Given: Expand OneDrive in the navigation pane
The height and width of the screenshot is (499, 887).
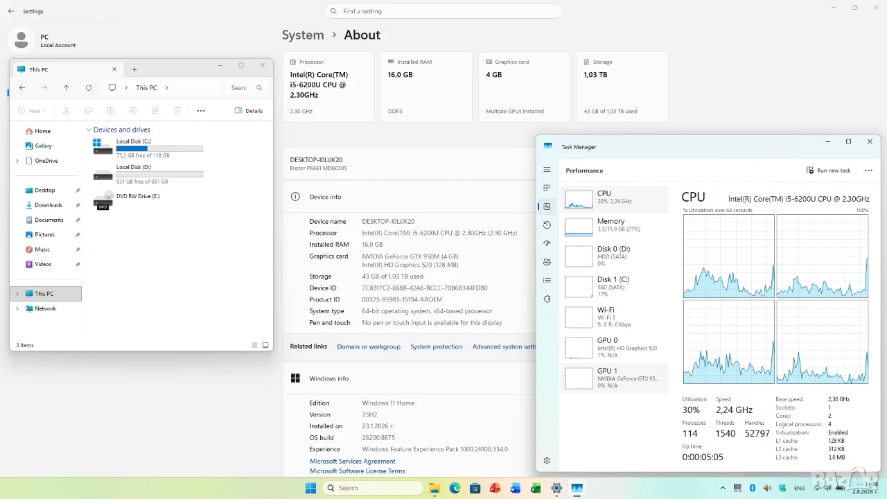Looking at the screenshot, I should (x=17, y=161).
